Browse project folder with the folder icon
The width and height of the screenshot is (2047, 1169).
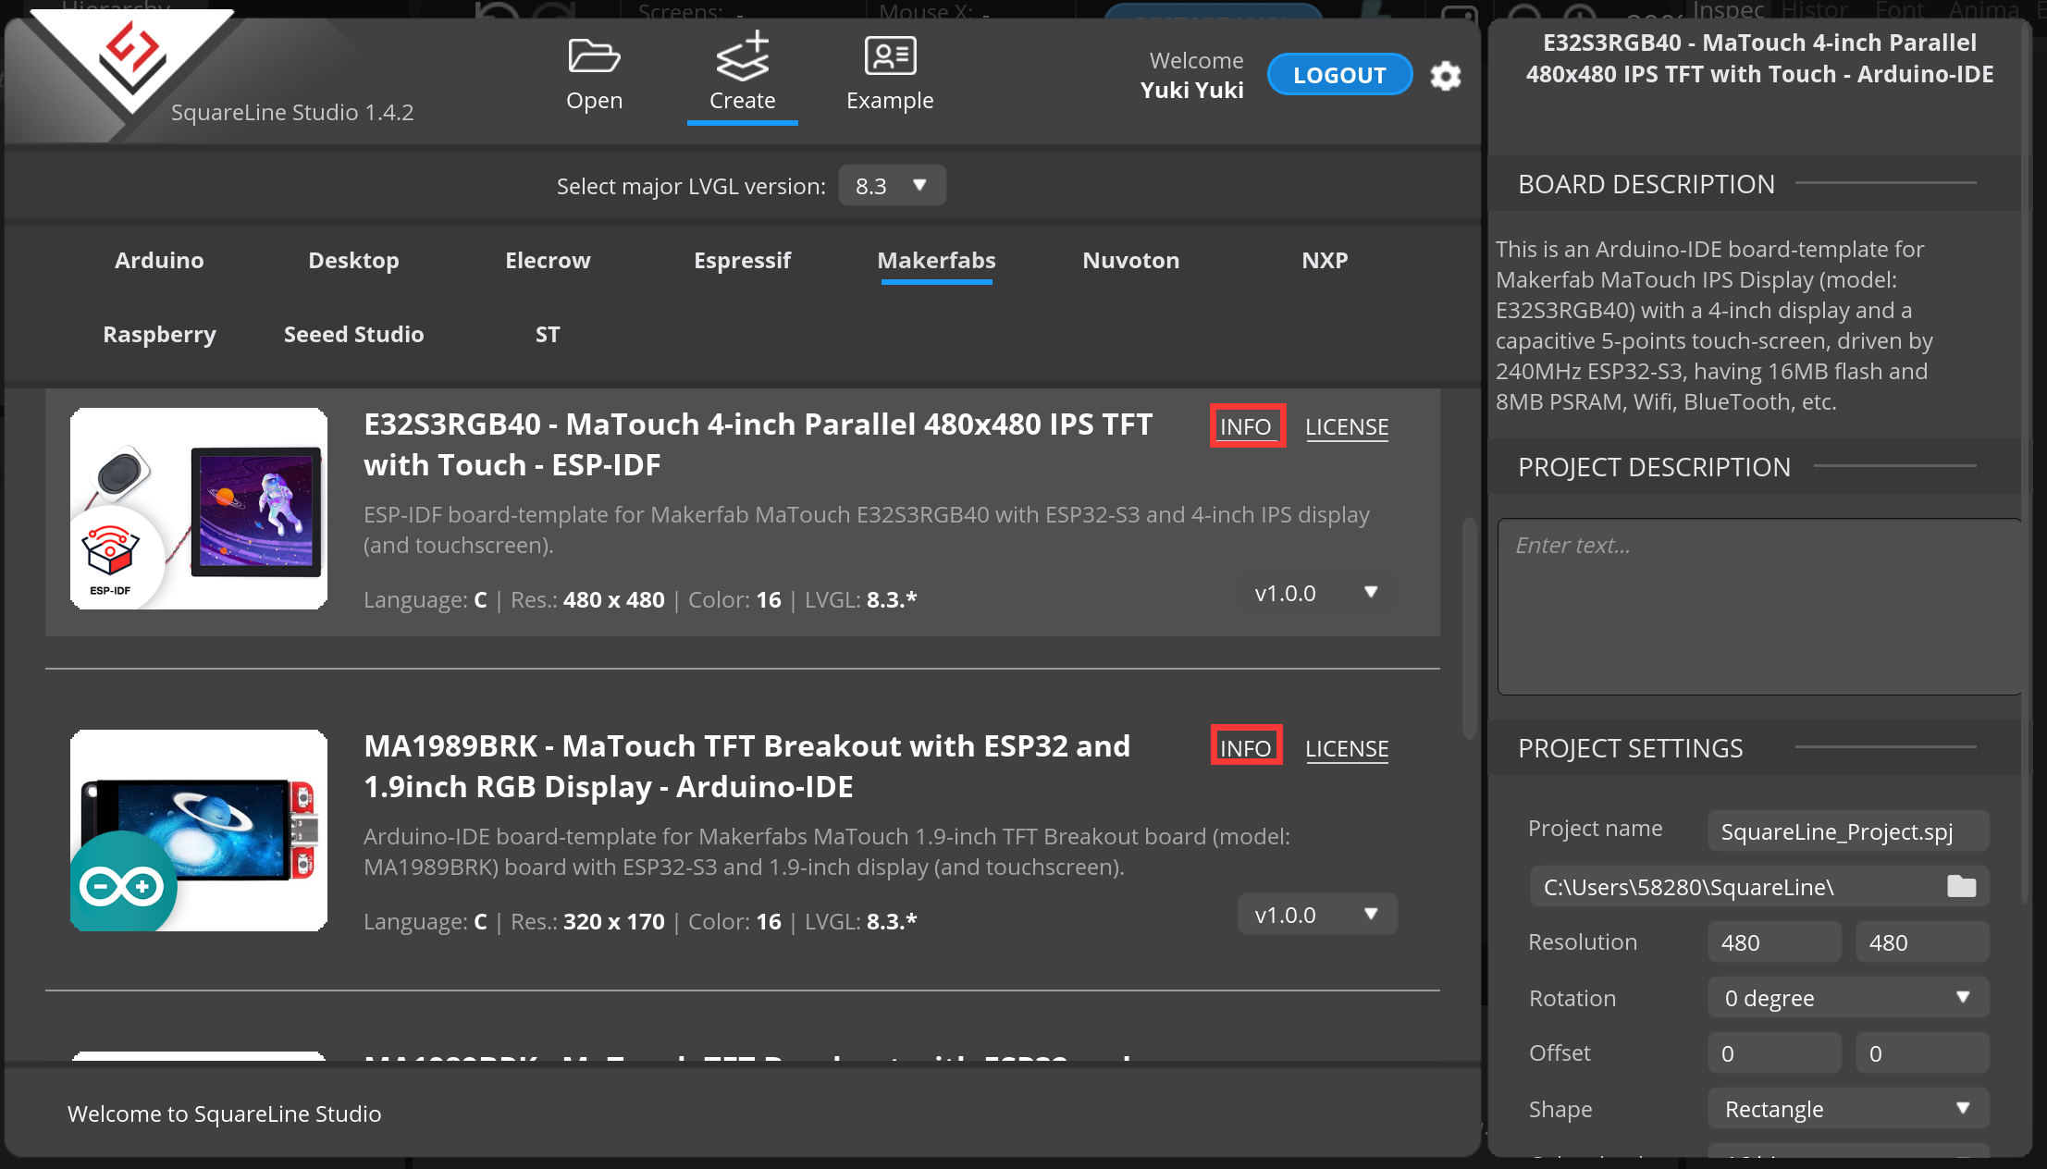coord(1962,886)
